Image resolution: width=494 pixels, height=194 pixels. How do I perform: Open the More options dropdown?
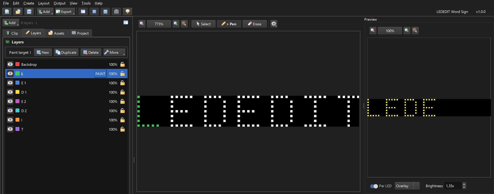(114, 52)
